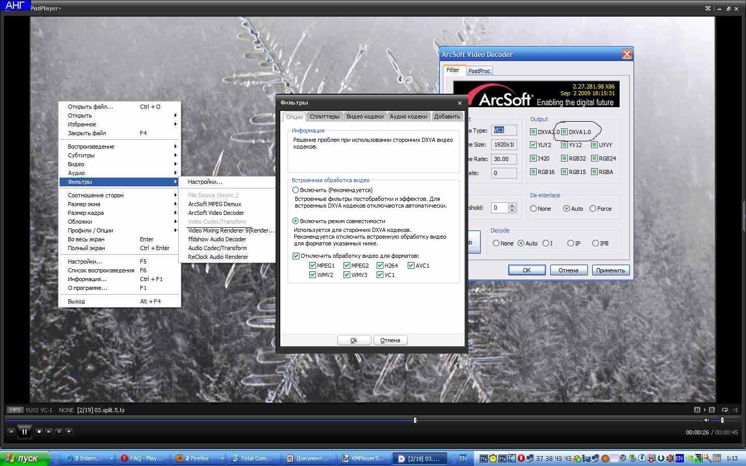This screenshot has width=746, height=466.
Task: Click Ok in the Фильтры dialog
Action: click(354, 340)
